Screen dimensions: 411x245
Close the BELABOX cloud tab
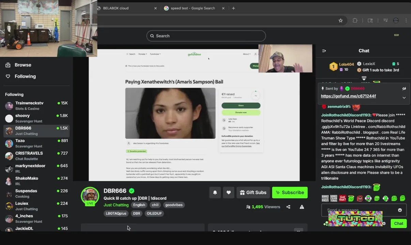[156, 8]
